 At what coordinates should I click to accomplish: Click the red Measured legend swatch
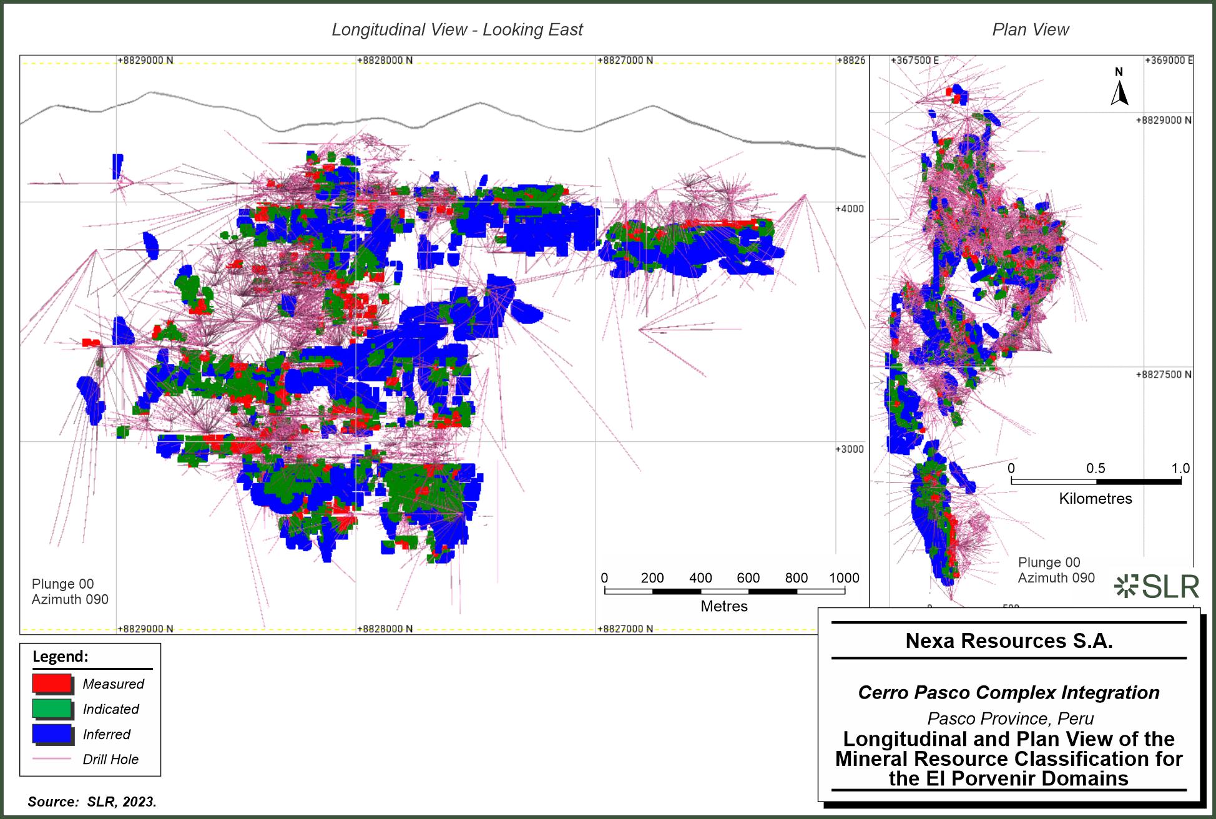tap(52, 684)
